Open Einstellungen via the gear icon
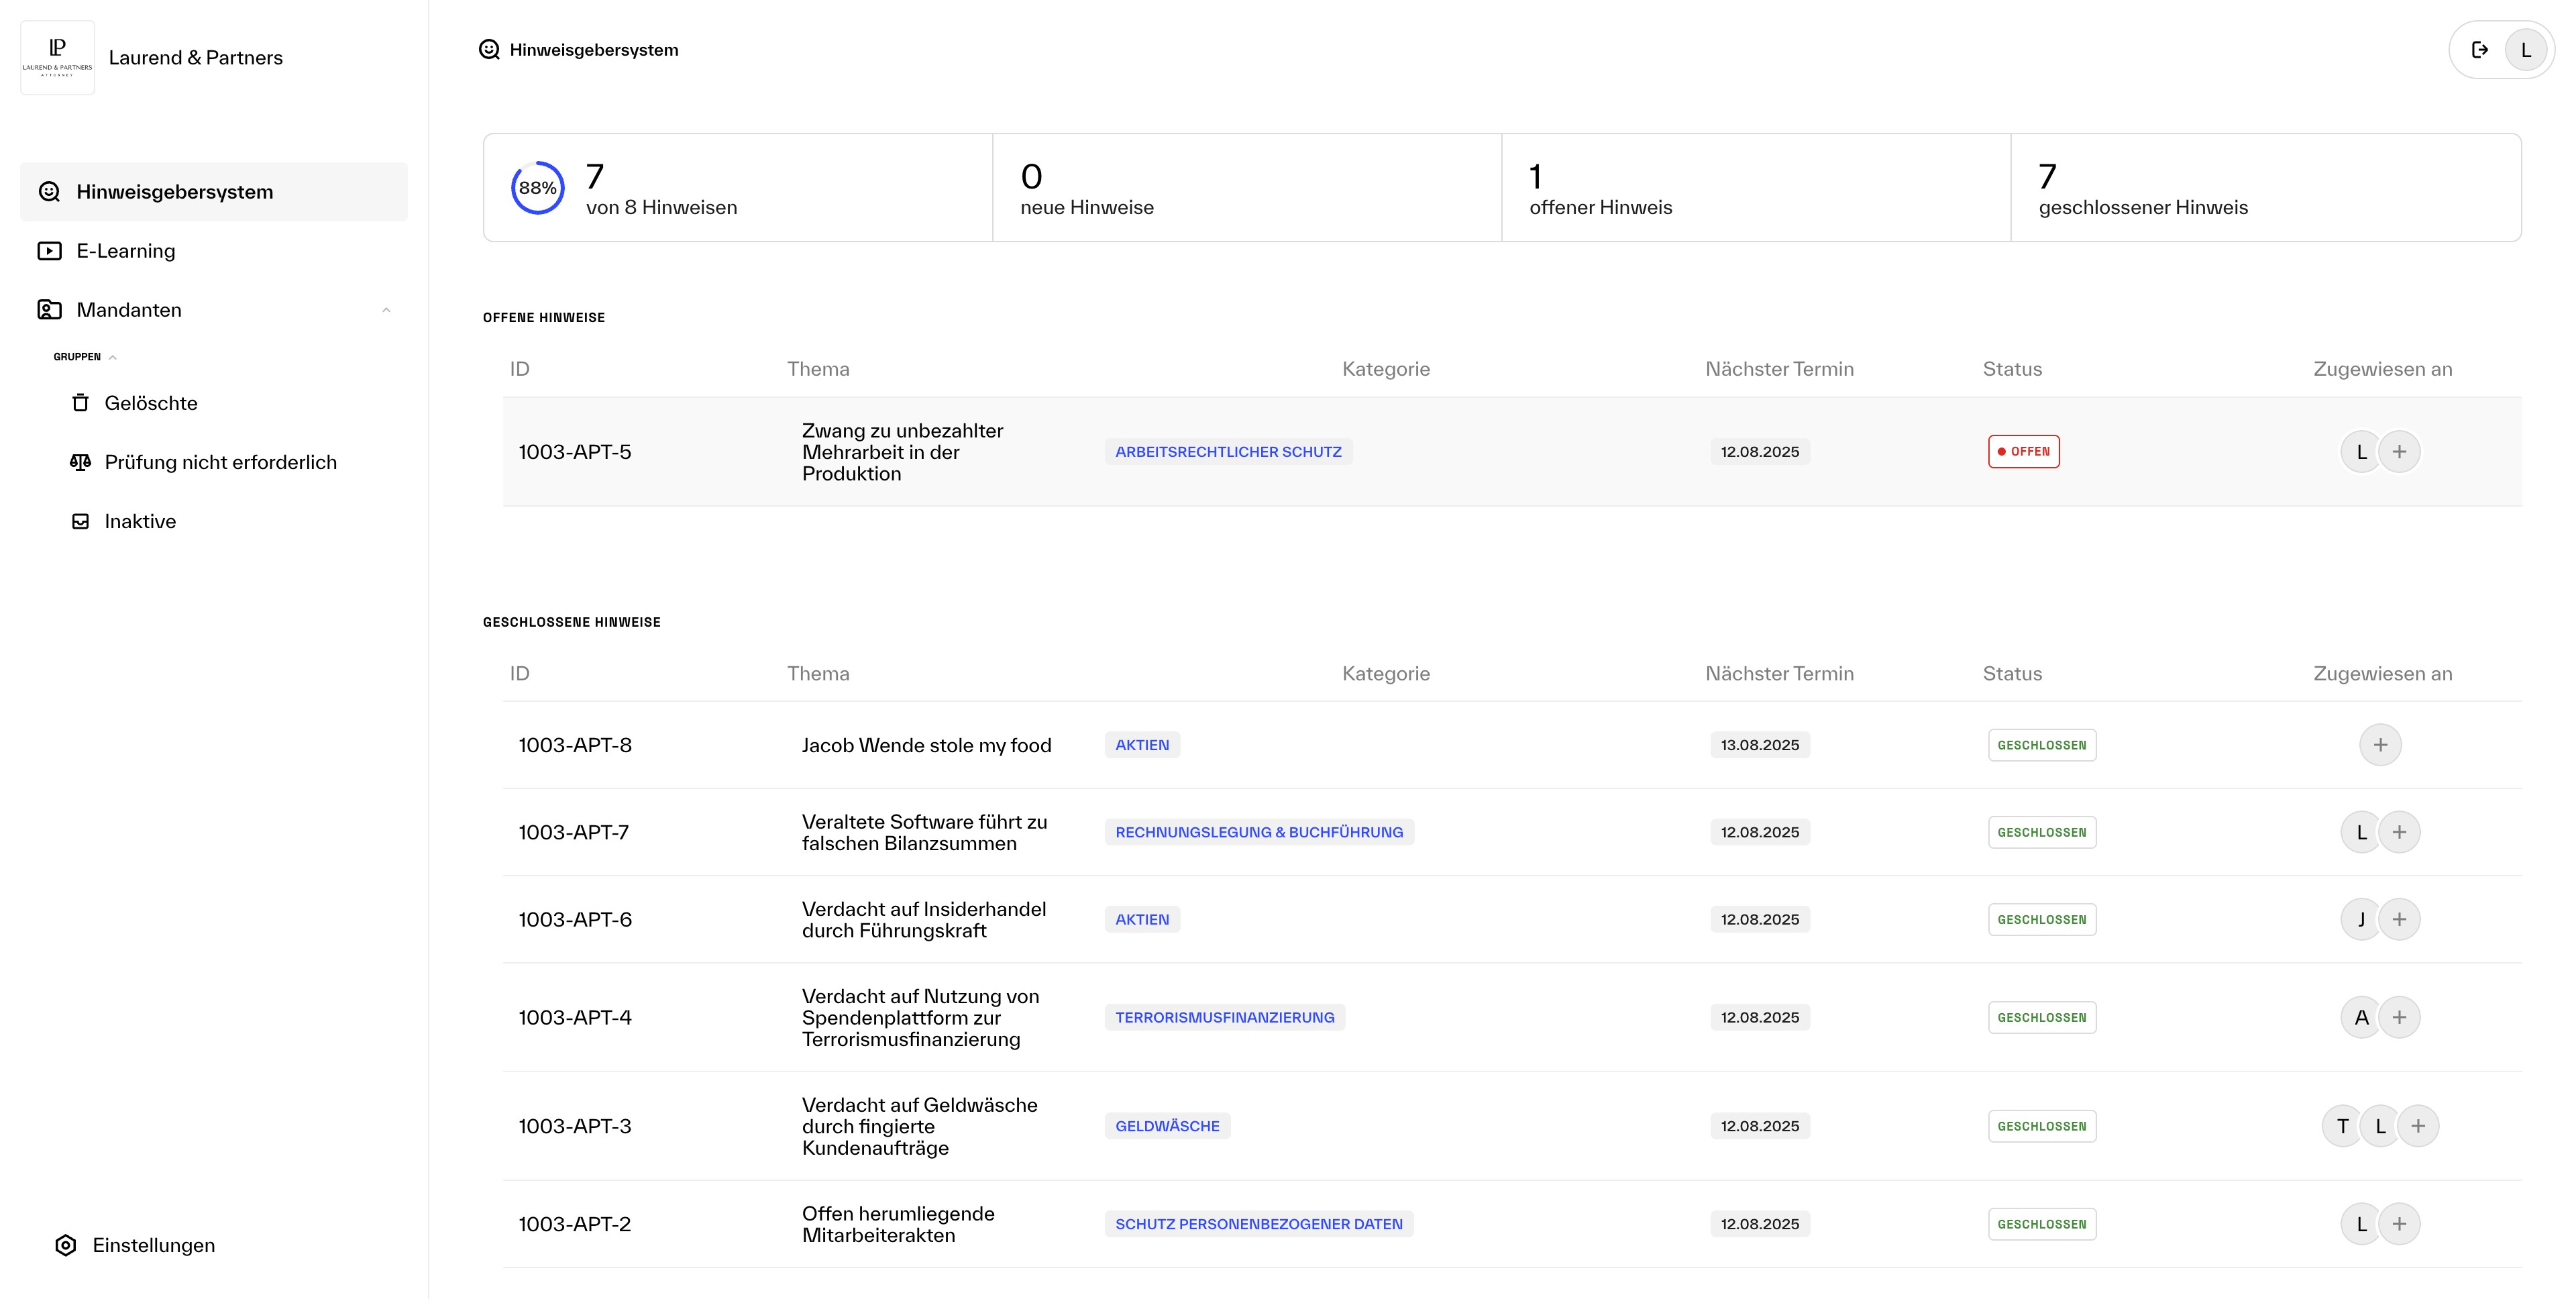 65,1245
